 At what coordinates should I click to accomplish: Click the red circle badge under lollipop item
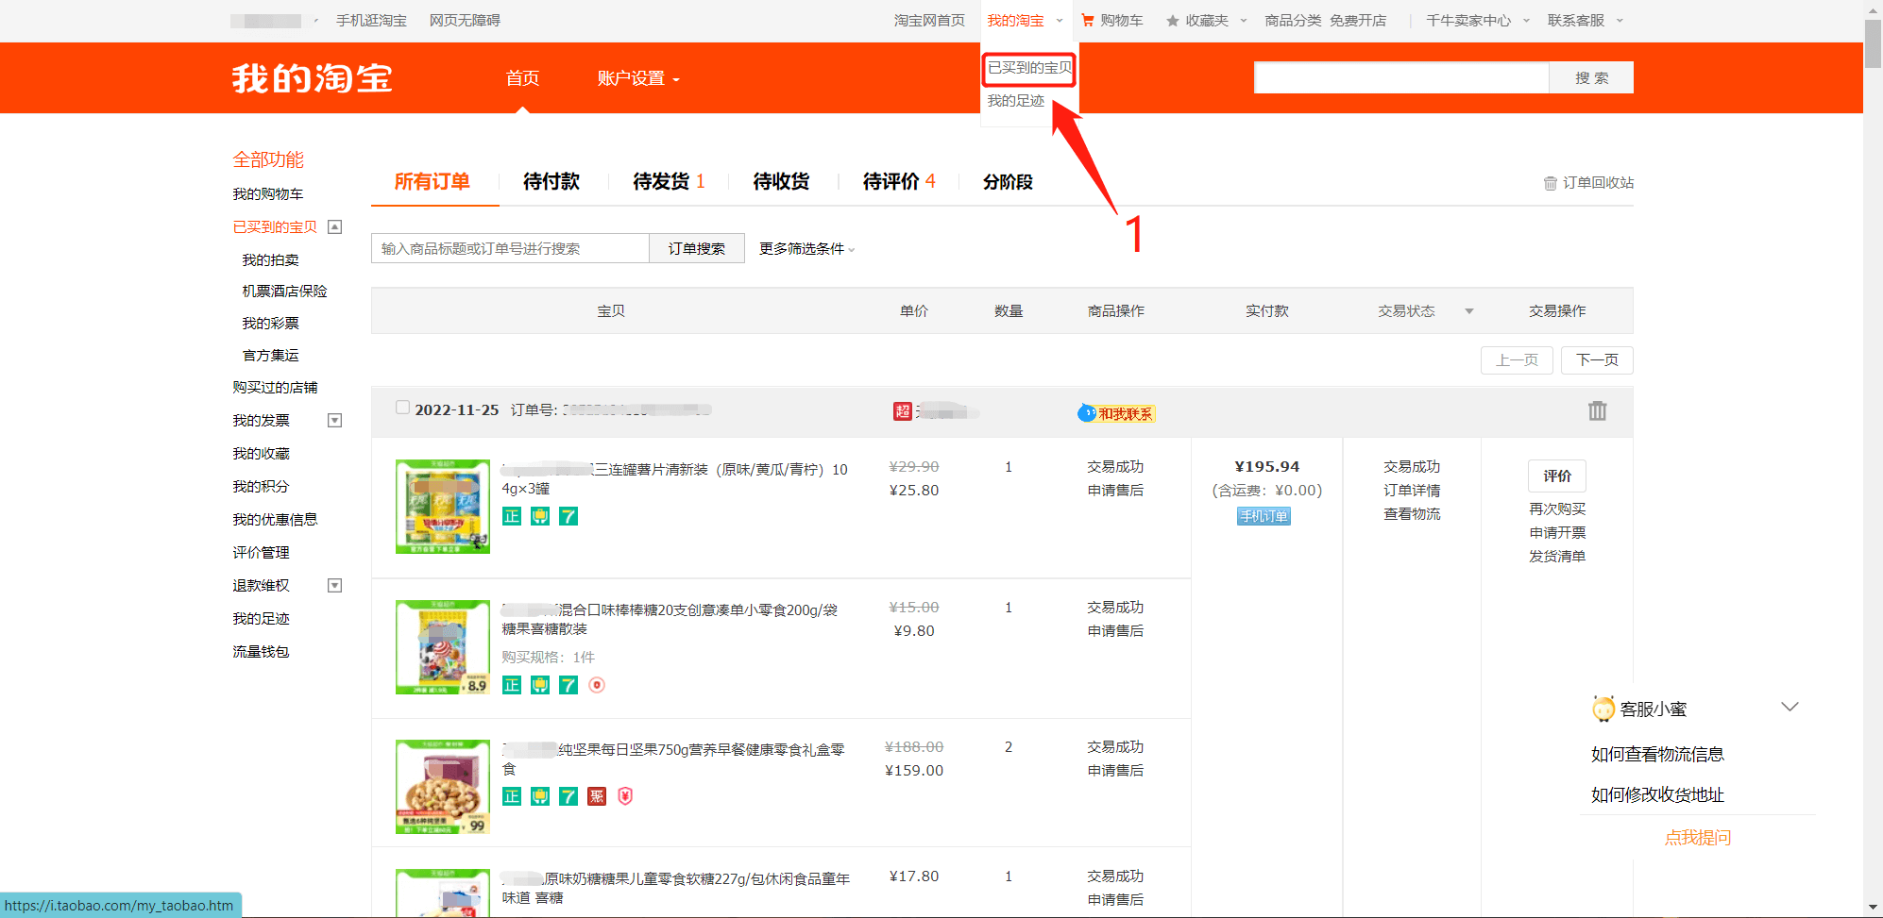[597, 685]
